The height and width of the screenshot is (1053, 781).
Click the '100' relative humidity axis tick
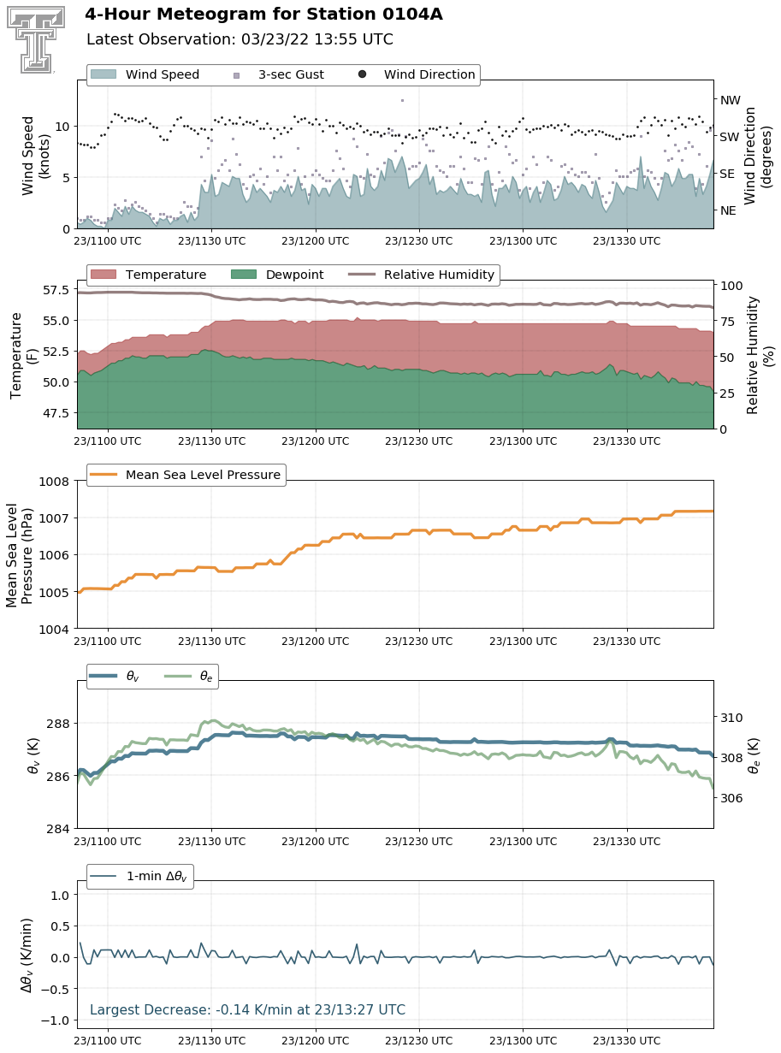(x=732, y=287)
